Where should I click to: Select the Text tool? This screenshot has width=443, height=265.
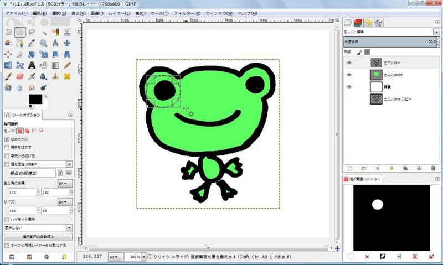pos(32,65)
